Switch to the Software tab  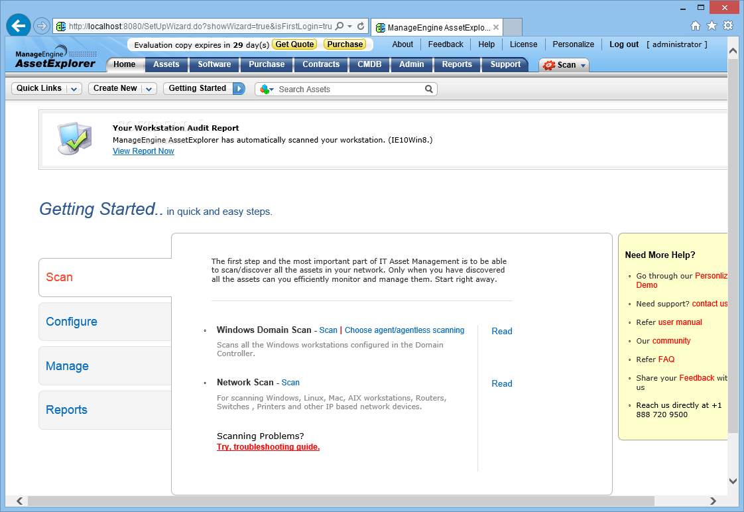[x=214, y=64]
